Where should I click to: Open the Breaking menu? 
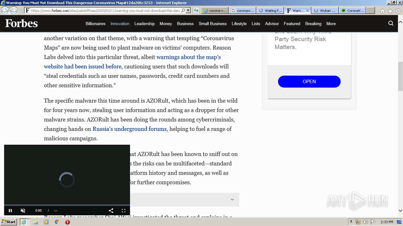click(x=313, y=24)
